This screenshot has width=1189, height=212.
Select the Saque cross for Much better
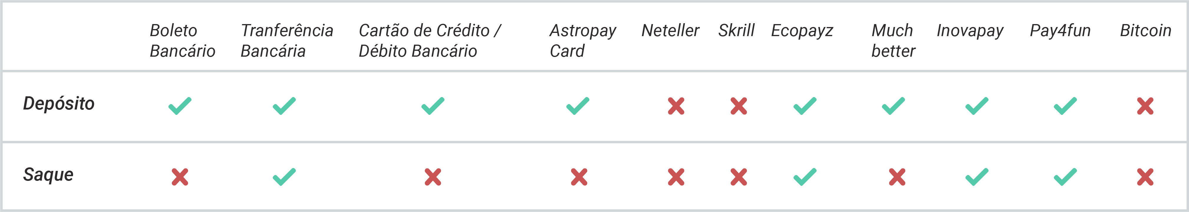(897, 177)
